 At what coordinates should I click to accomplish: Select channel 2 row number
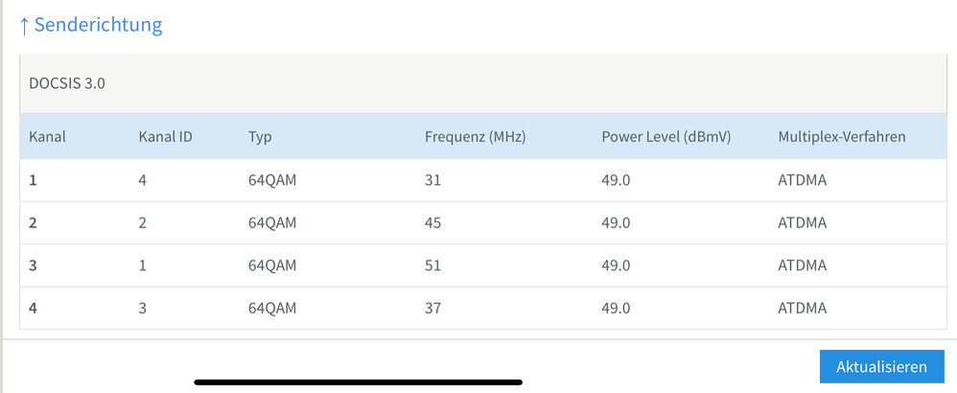click(34, 222)
